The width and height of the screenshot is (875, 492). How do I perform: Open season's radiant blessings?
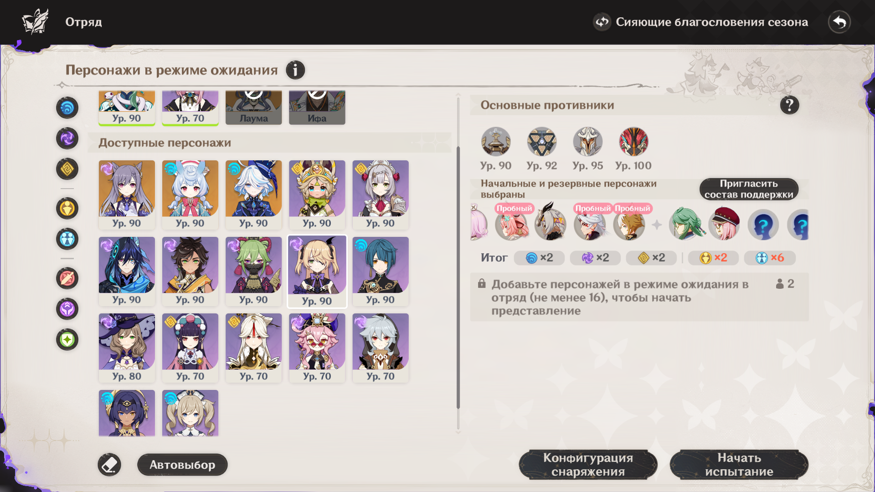[x=700, y=22]
